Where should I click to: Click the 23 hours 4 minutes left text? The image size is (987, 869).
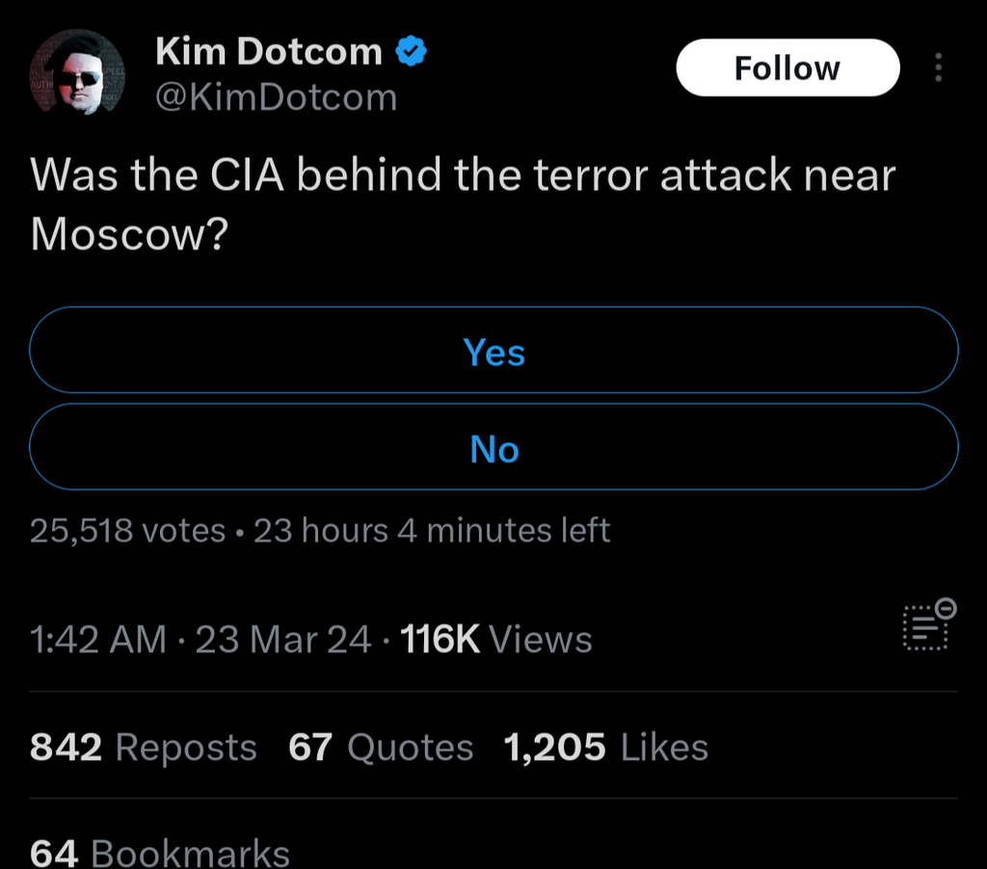click(432, 530)
